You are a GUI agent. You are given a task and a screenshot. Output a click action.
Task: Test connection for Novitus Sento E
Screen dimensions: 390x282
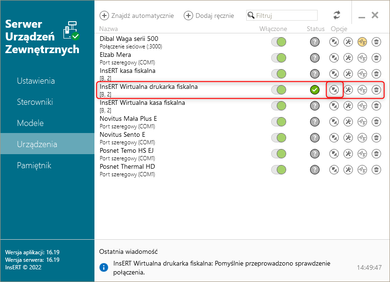click(x=334, y=138)
